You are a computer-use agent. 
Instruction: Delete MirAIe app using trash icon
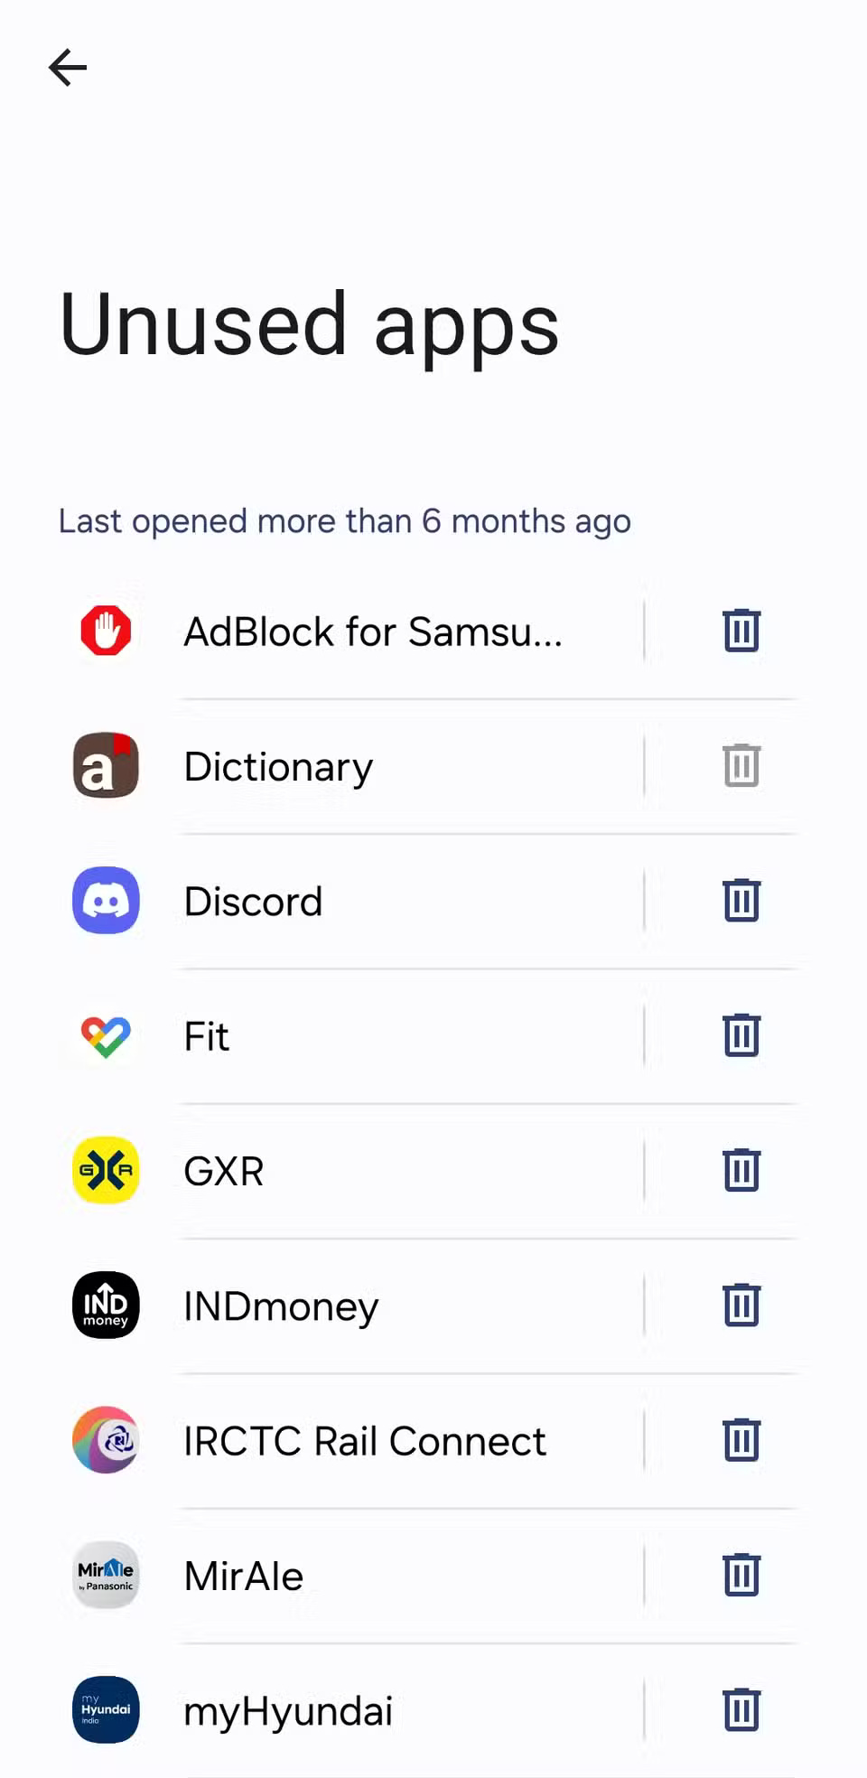[x=741, y=1575]
